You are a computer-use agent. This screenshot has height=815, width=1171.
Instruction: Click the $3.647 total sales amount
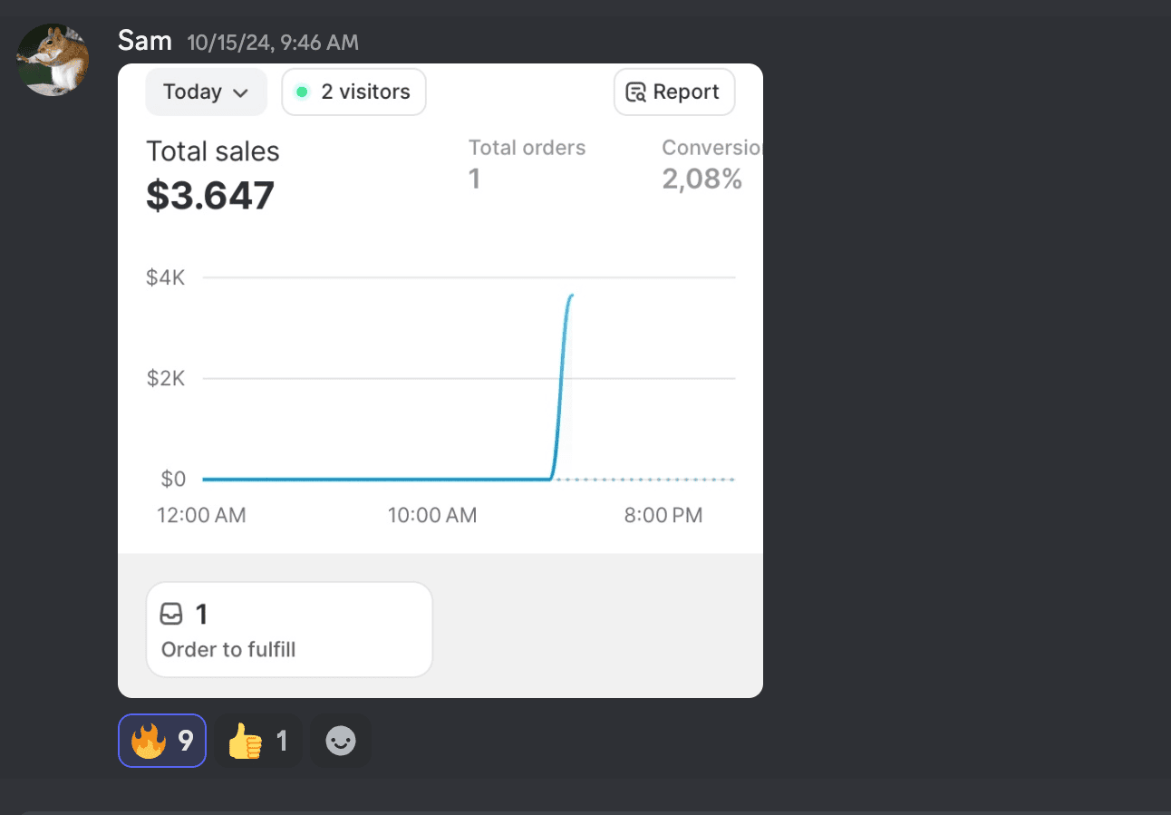210,196
